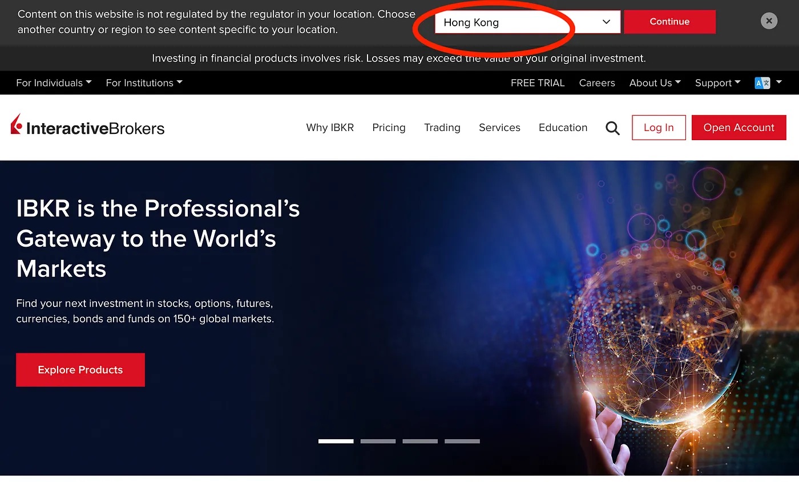Expand the For Institutions menu
The image size is (799, 482).
[144, 83]
